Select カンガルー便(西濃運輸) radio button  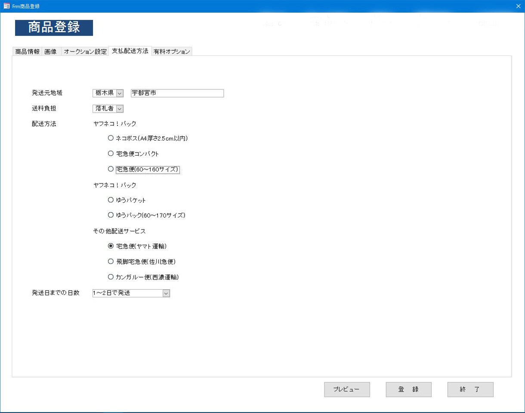(111, 277)
